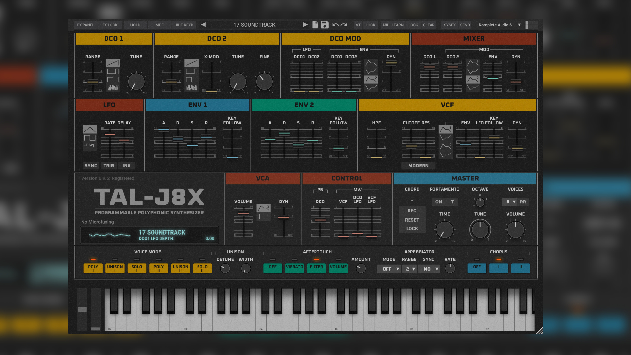Viewport: 631px width, 355px height.
Task: Click the preset play triangle icon
Action: pyautogui.click(x=305, y=25)
